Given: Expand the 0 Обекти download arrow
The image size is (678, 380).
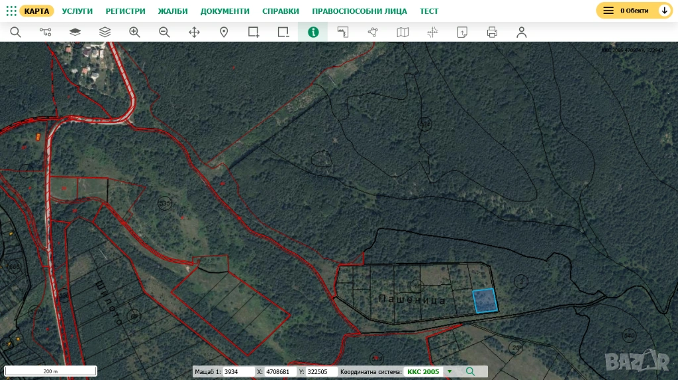Looking at the screenshot, I should pyautogui.click(x=664, y=11).
